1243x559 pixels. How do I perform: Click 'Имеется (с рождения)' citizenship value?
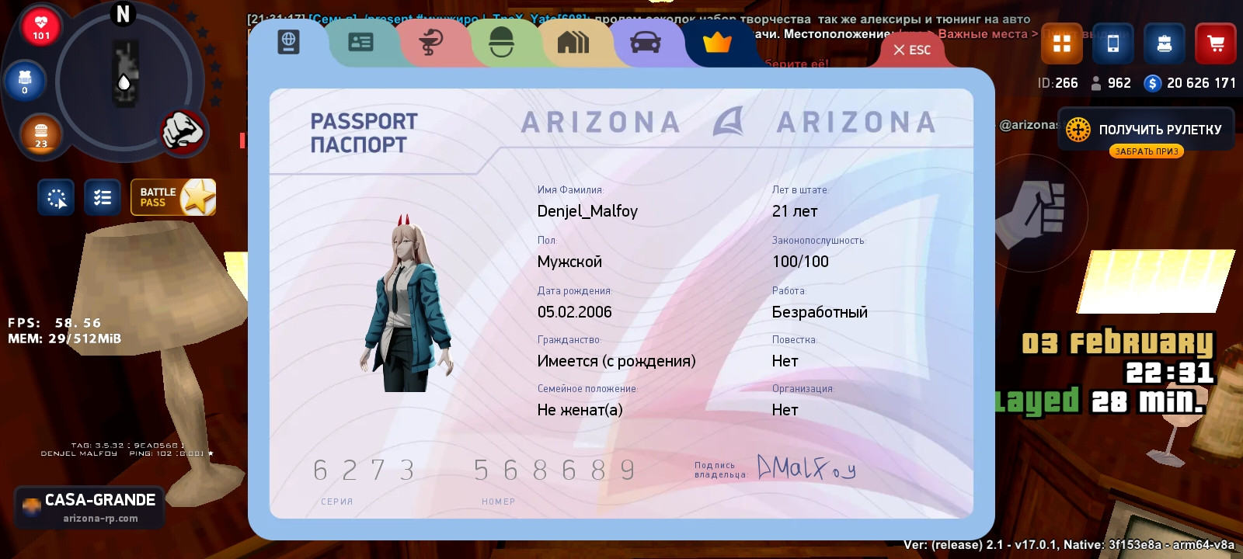(x=616, y=361)
